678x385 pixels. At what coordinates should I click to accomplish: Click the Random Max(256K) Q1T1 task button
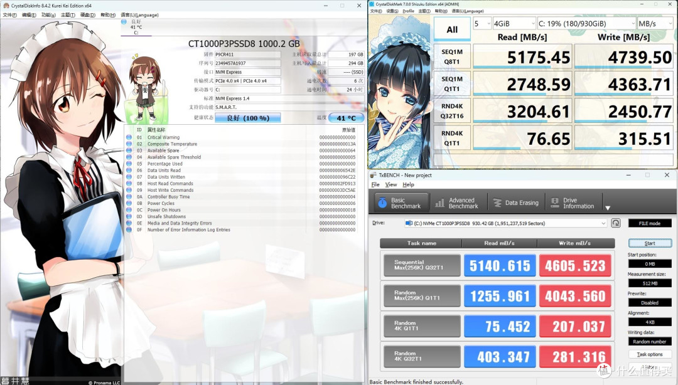422,295
